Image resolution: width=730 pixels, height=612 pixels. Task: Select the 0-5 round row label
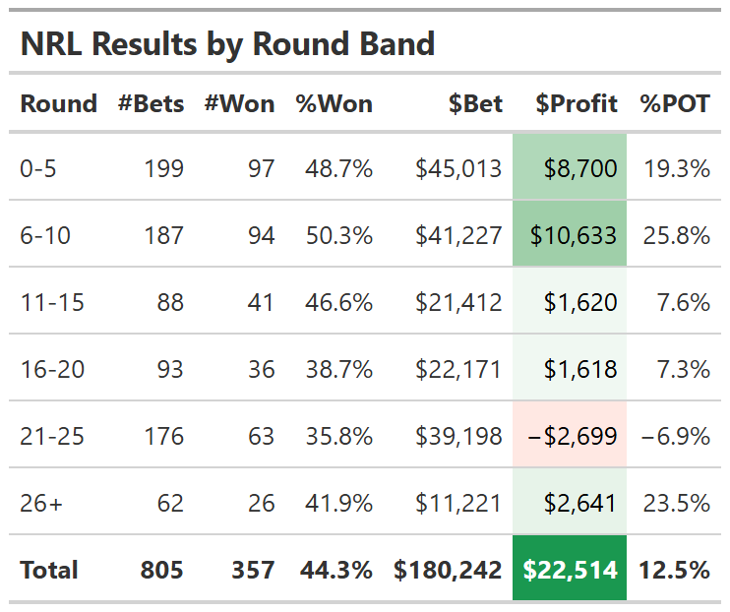click(x=38, y=168)
